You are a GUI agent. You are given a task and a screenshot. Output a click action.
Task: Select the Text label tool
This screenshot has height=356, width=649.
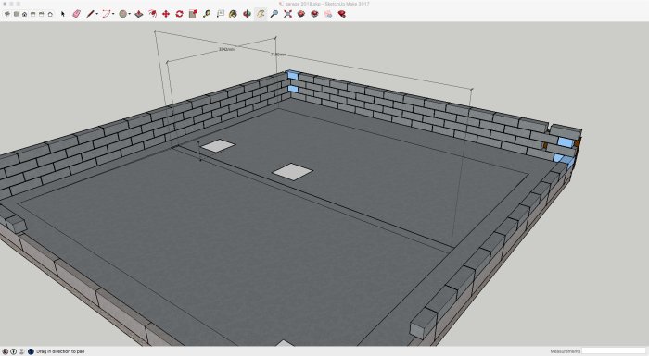pyautogui.click(x=221, y=14)
